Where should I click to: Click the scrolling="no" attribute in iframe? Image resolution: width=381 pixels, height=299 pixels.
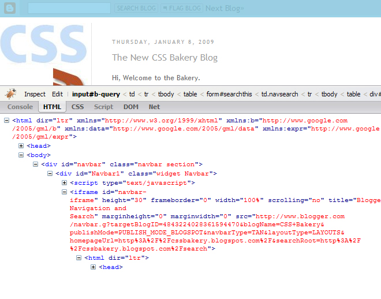pyautogui.click(x=296, y=200)
